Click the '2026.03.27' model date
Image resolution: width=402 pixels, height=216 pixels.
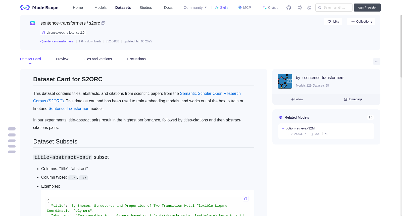(298, 134)
